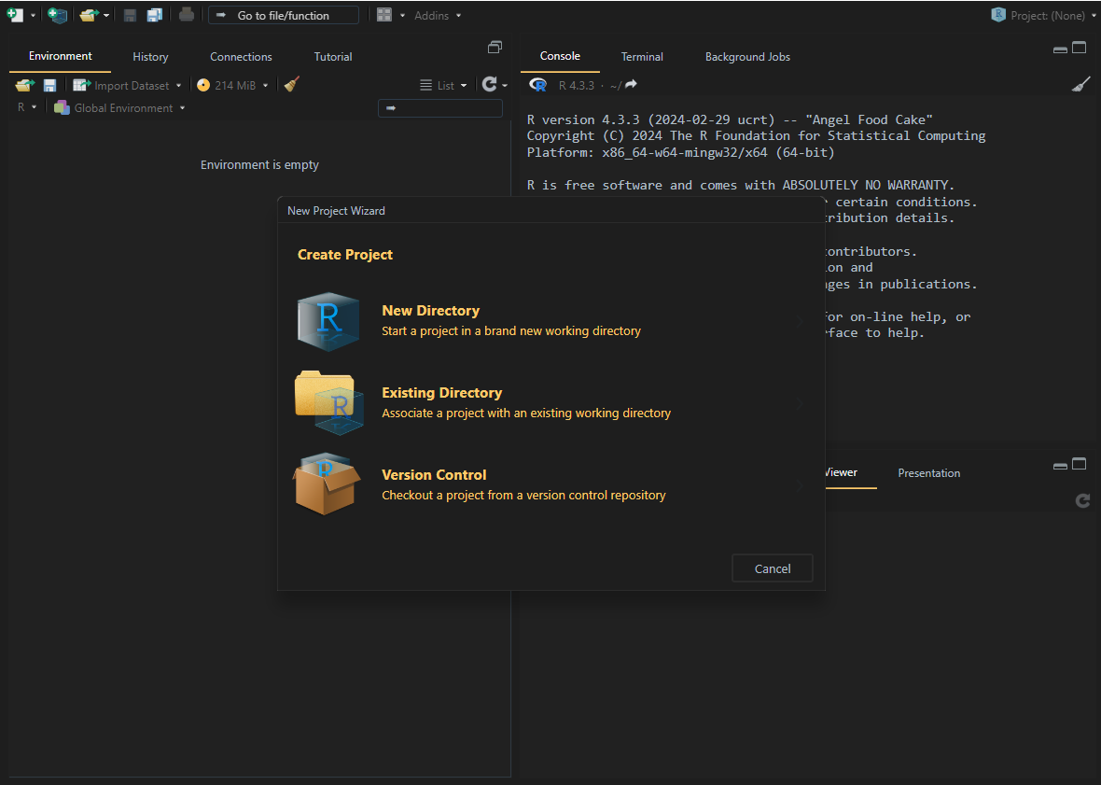Click the Environment search field
The image size is (1101, 785).
click(440, 108)
